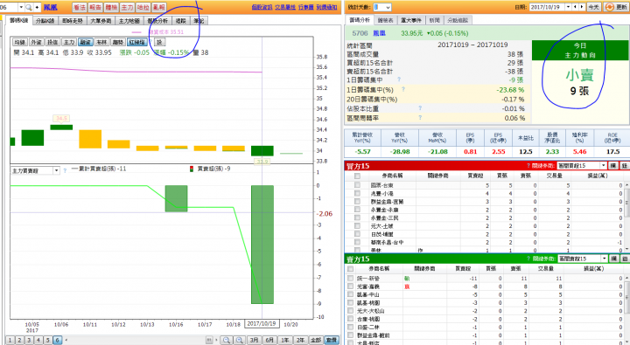This screenshot has height=345, width=630.
Task: Open the 個股波切 link
Action: point(262,7)
